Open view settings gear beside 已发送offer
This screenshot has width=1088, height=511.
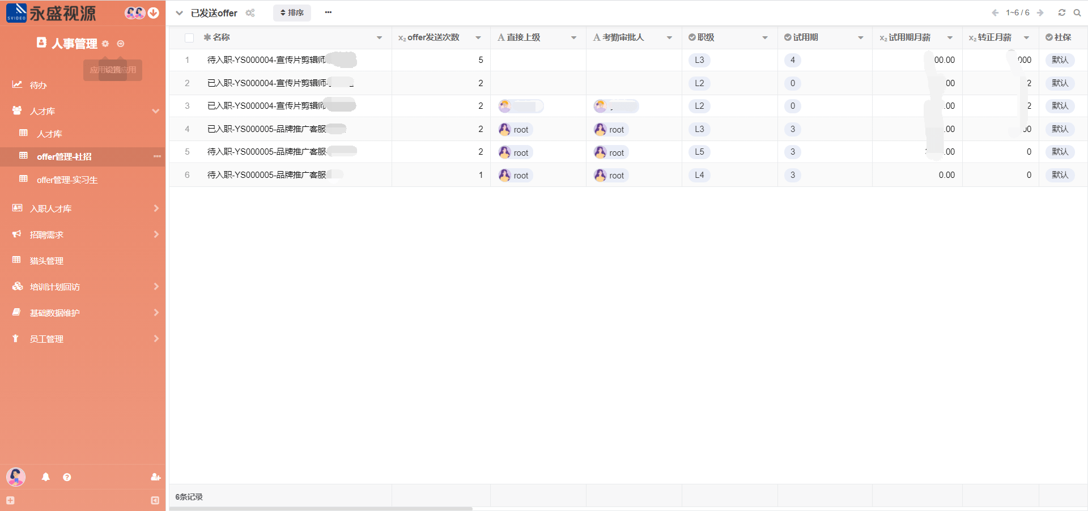[250, 13]
